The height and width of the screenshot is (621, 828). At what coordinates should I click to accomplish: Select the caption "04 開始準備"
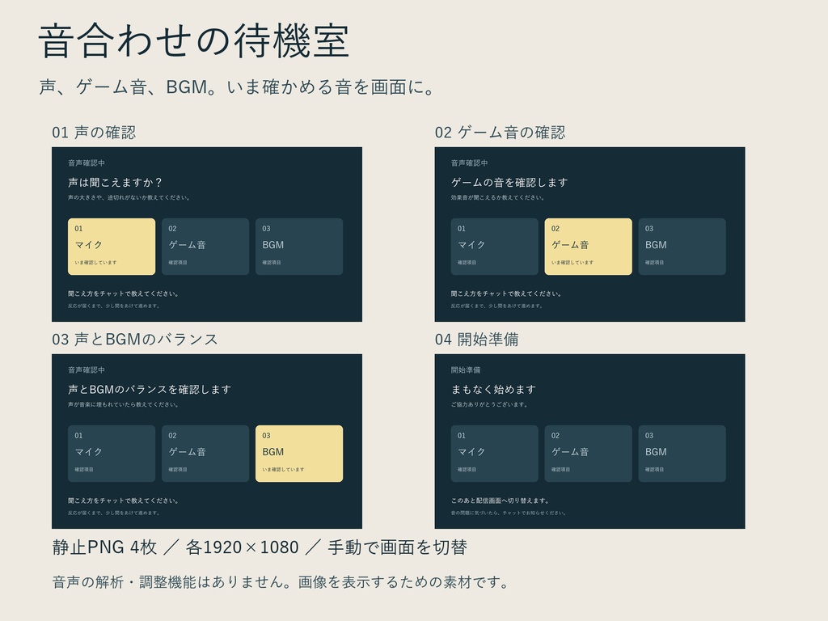(477, 339)
